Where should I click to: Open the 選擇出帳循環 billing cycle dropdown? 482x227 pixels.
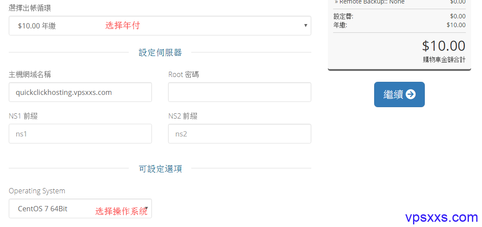(x=160, y=25)
